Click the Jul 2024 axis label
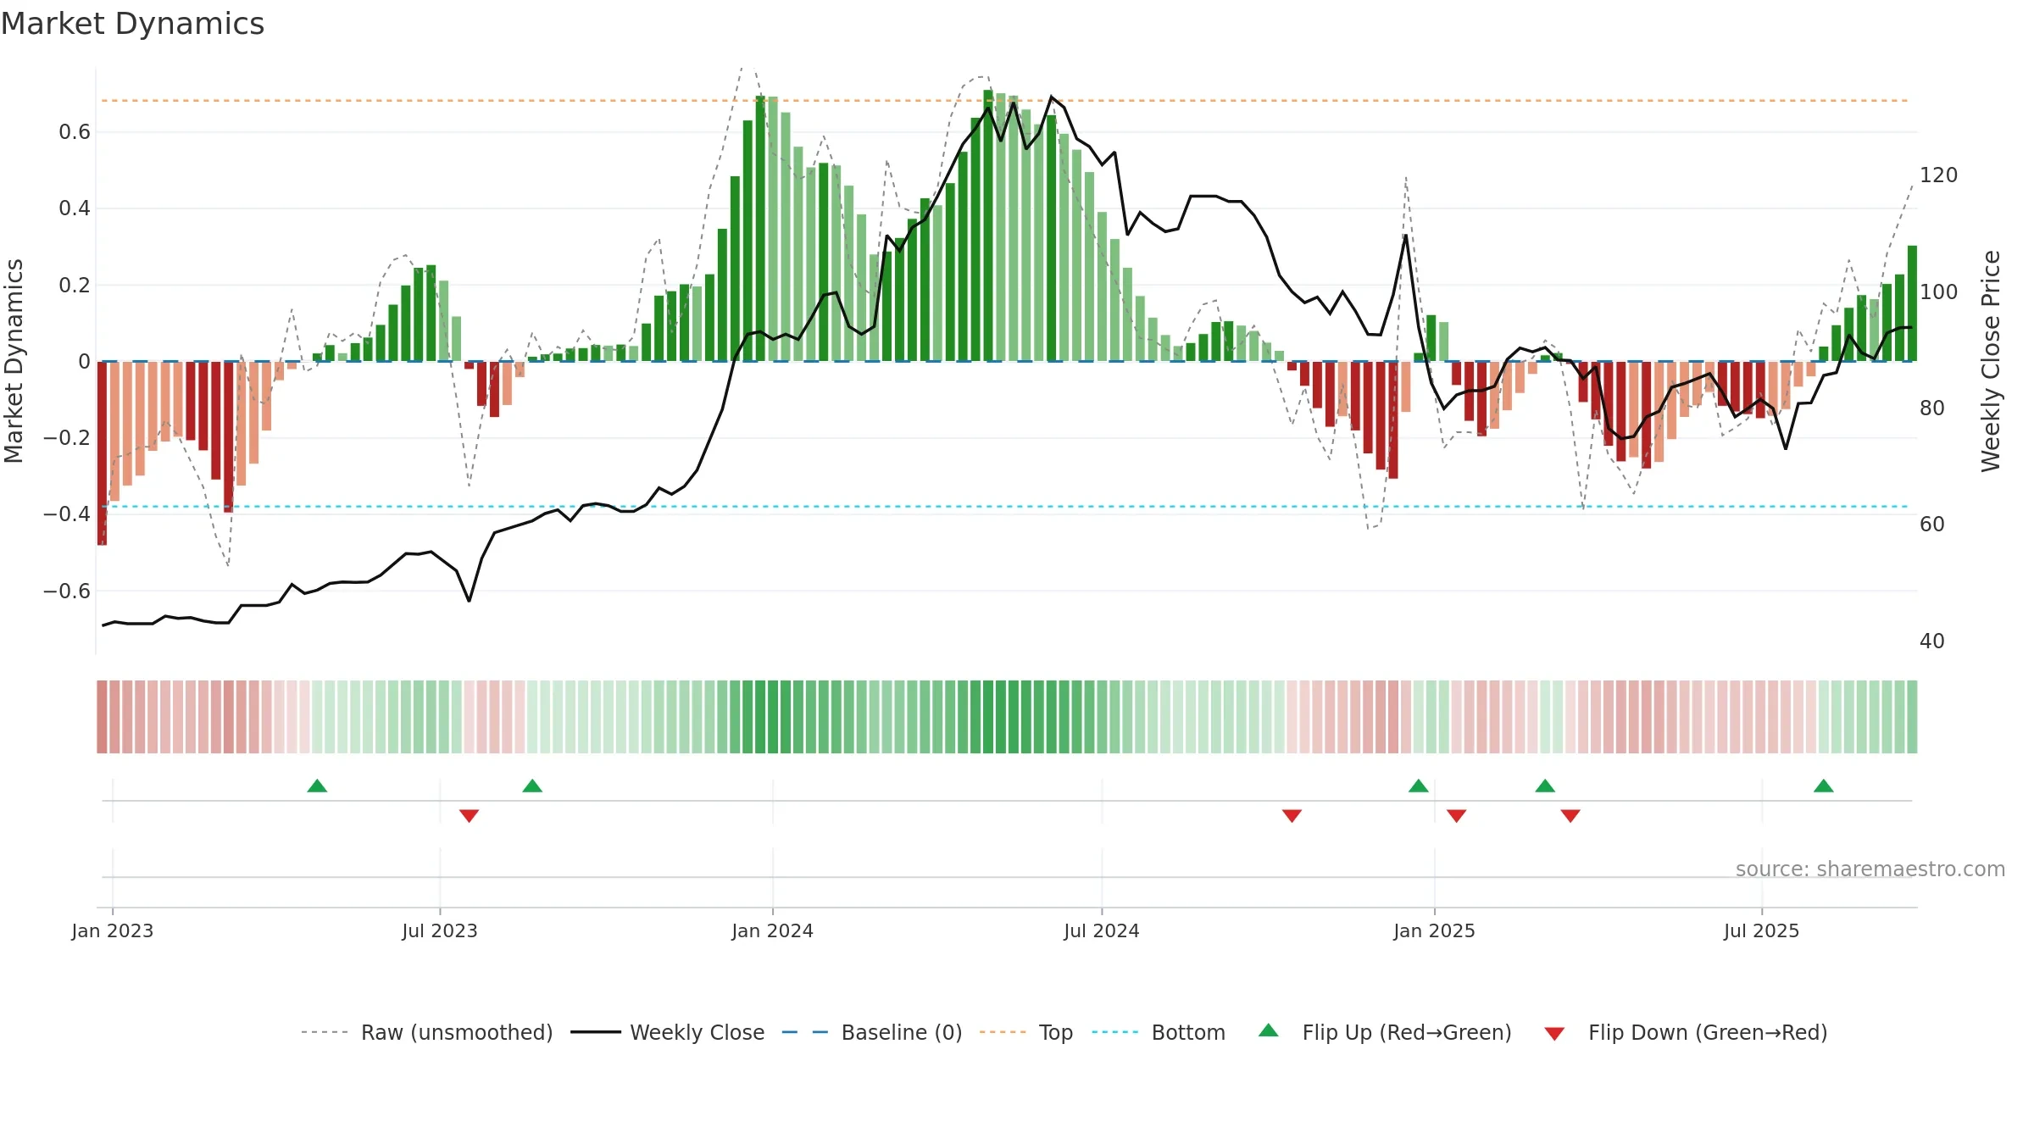 tap(1102, 930)
